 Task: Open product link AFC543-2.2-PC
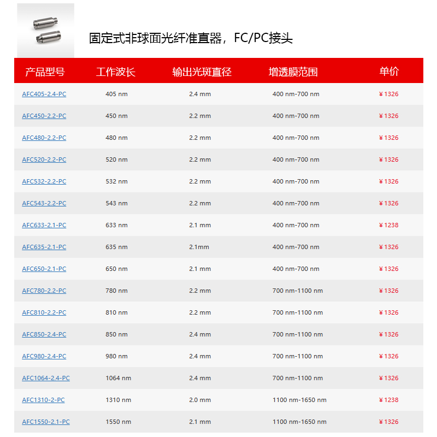tap(44, 203)
